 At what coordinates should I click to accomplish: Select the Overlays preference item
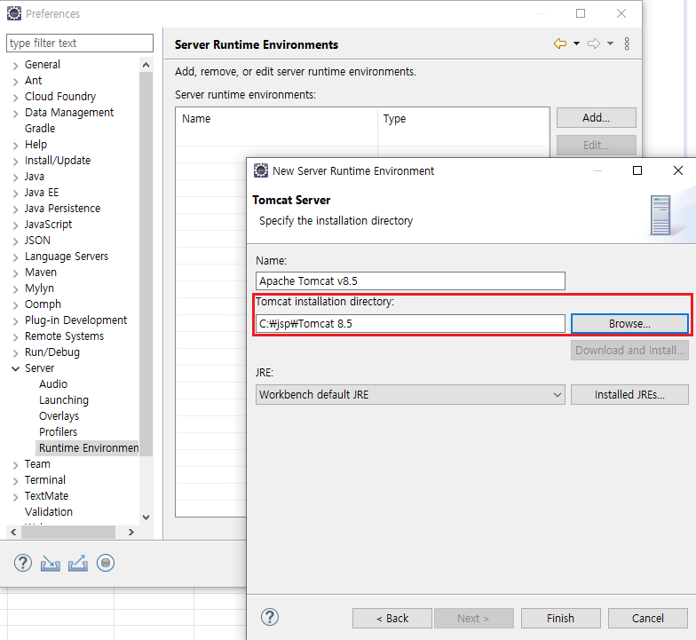[x=59, y=415]
